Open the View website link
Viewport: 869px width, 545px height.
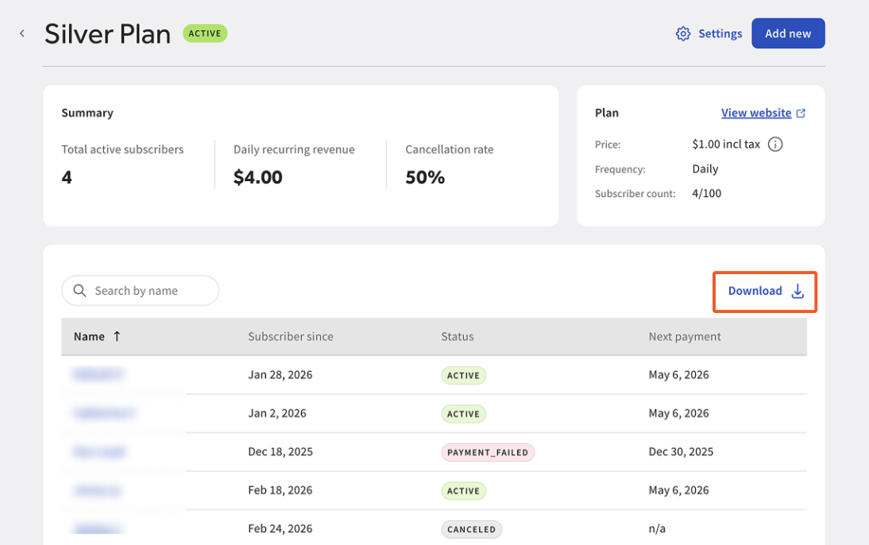tap(756, 113)
